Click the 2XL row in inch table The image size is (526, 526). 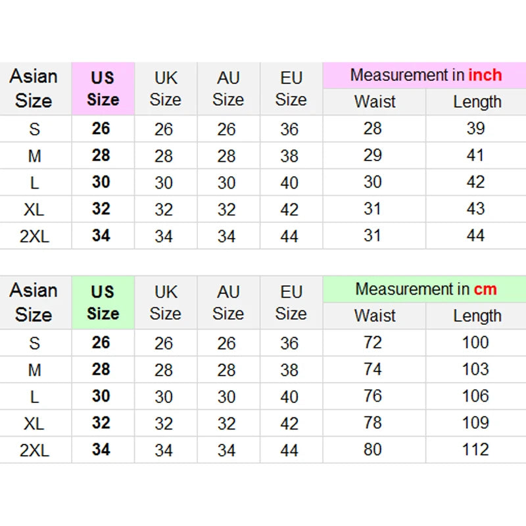(263, 236)
